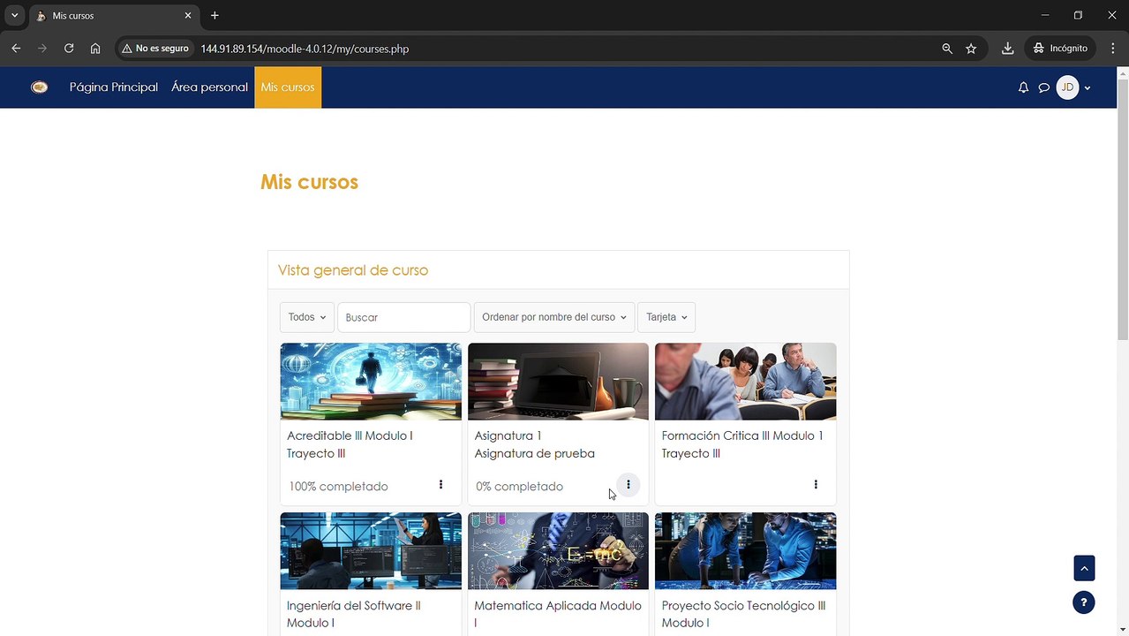Image resolution: width=1129 pixels, height=636 pixels.
Task: Click the browser home button
Action: point(95,49)
